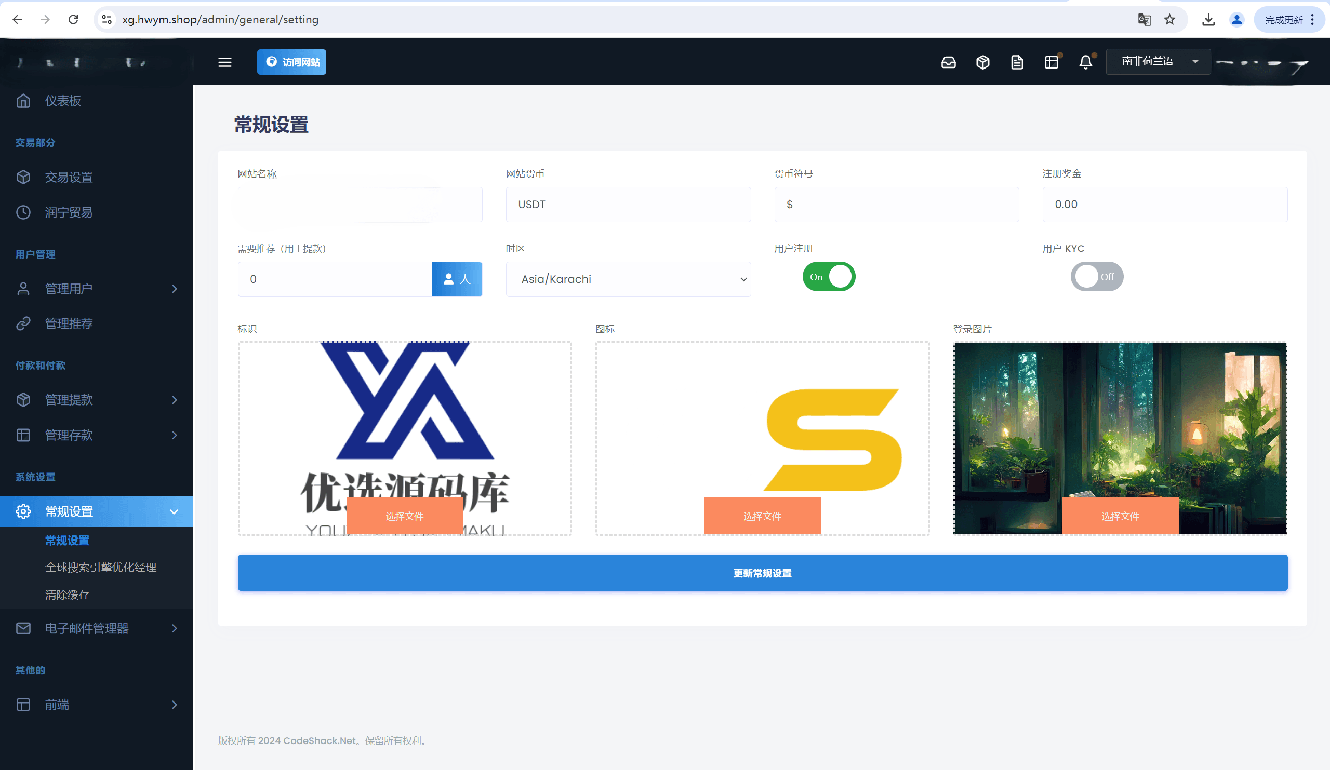Screen dimensions: 1330x770
Task: Click the 注册奖金 input field
Action: (1164, 205)
